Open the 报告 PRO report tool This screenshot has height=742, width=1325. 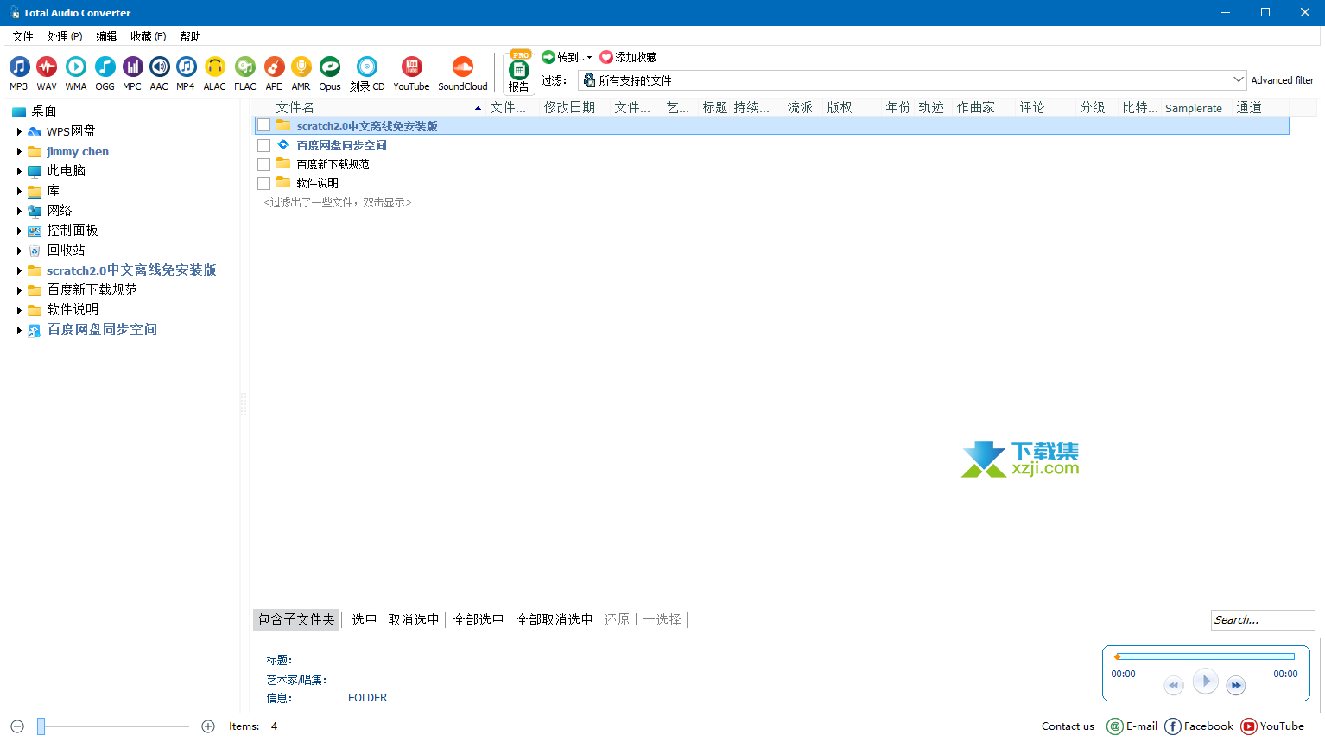519,71
